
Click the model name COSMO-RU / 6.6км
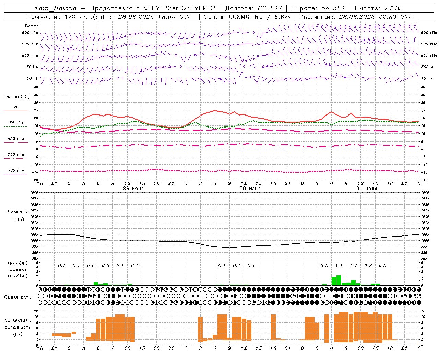(x=260, y=17)
